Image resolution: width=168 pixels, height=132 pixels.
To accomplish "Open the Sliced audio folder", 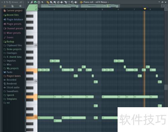I will [x=11, y=87].
